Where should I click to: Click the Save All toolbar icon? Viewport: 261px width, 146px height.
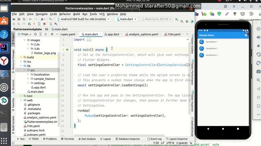[19, 19]
